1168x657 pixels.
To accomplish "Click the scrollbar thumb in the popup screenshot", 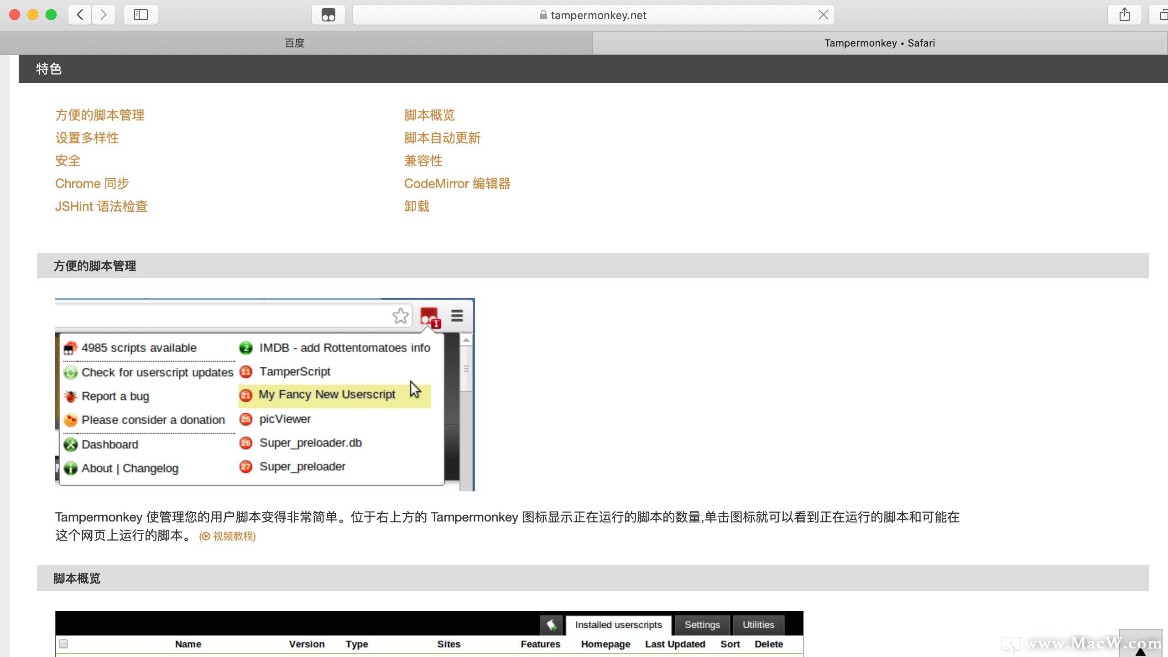I will point(466,369).
